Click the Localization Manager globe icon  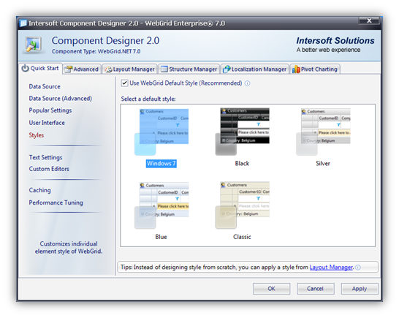pyautogui.click(x=227, y=69)
